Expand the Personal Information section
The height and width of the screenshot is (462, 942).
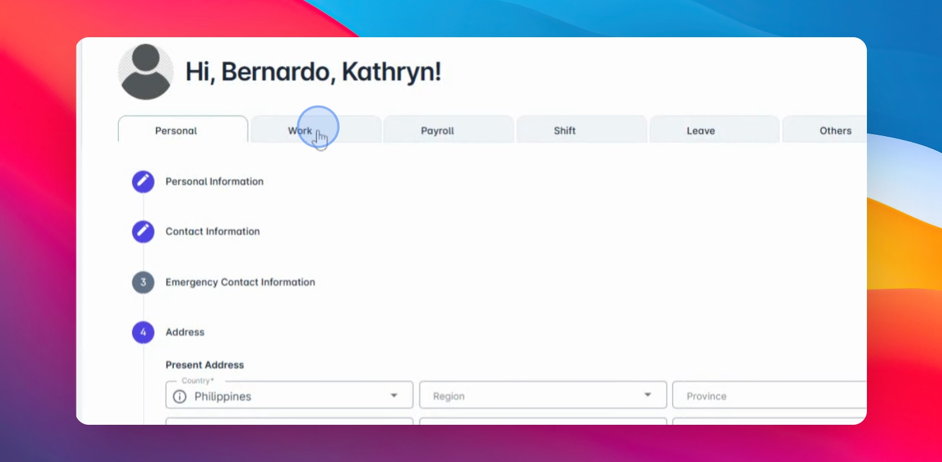click(214, 182)
